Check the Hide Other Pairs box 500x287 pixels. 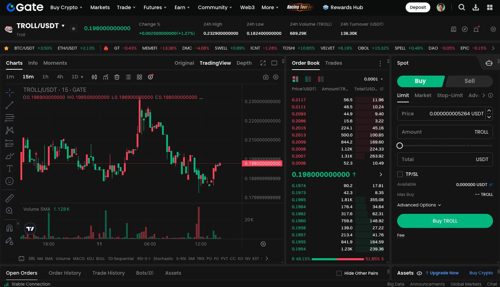(339, 273)
